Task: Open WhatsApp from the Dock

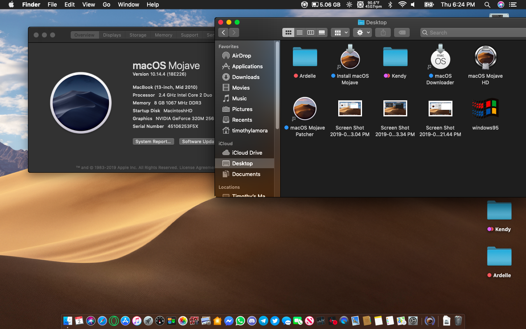Action: click(240, 320)
